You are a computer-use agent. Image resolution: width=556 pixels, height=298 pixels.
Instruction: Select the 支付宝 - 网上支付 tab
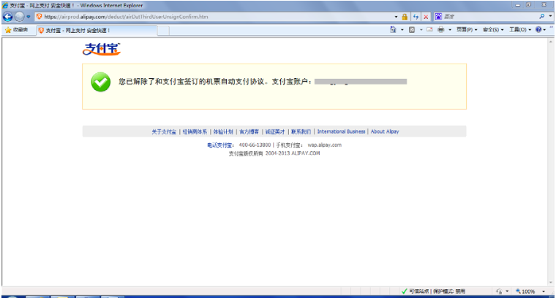click(x=97, y=31)
